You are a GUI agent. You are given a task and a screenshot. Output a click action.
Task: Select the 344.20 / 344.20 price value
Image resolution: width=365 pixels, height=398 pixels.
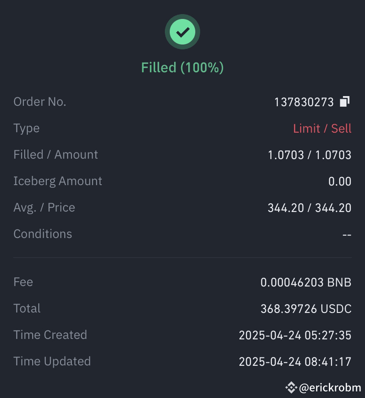tap(309, 208)
